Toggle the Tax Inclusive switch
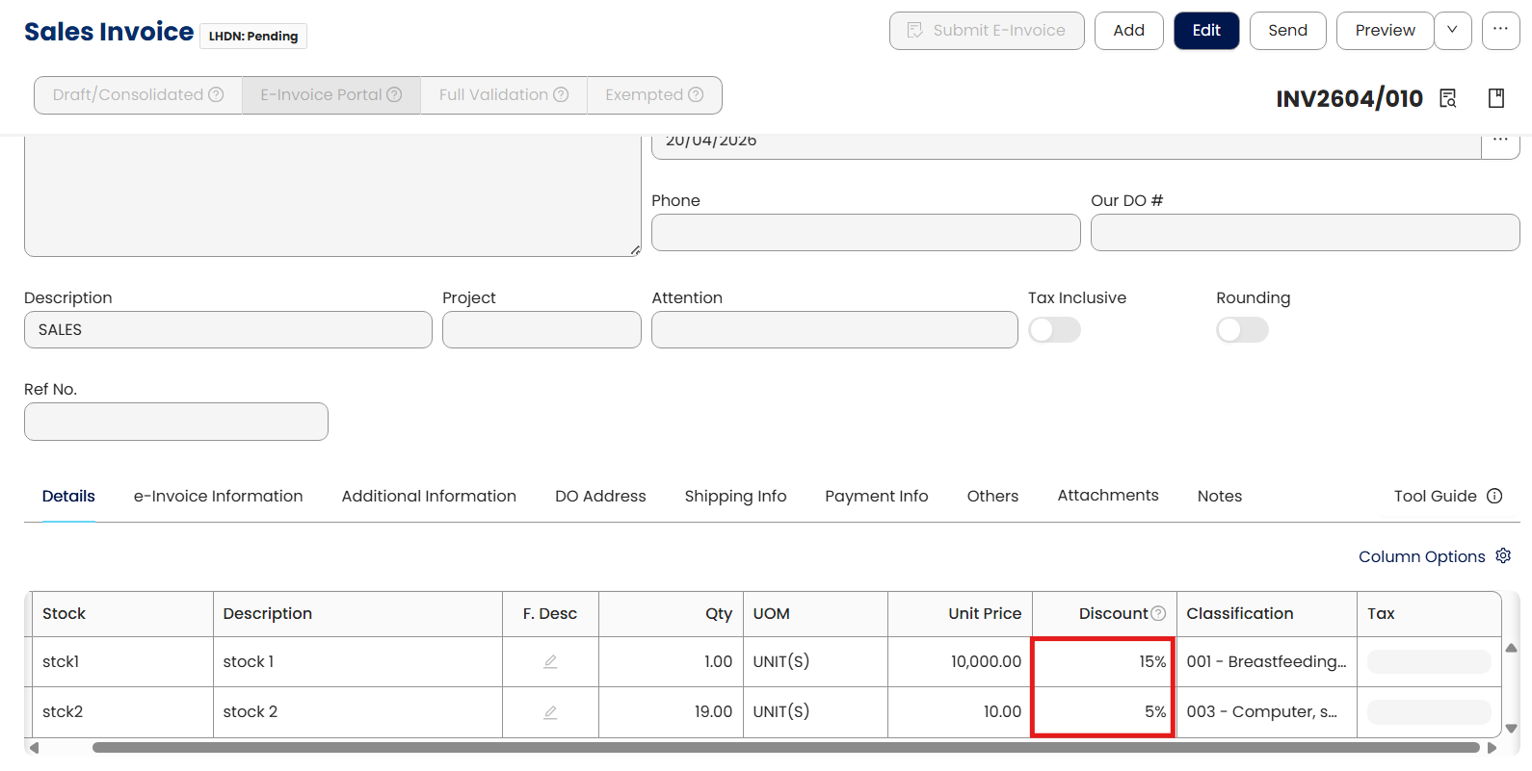1532x771 pixels. pyautogui.click(x=1054, y=330)
